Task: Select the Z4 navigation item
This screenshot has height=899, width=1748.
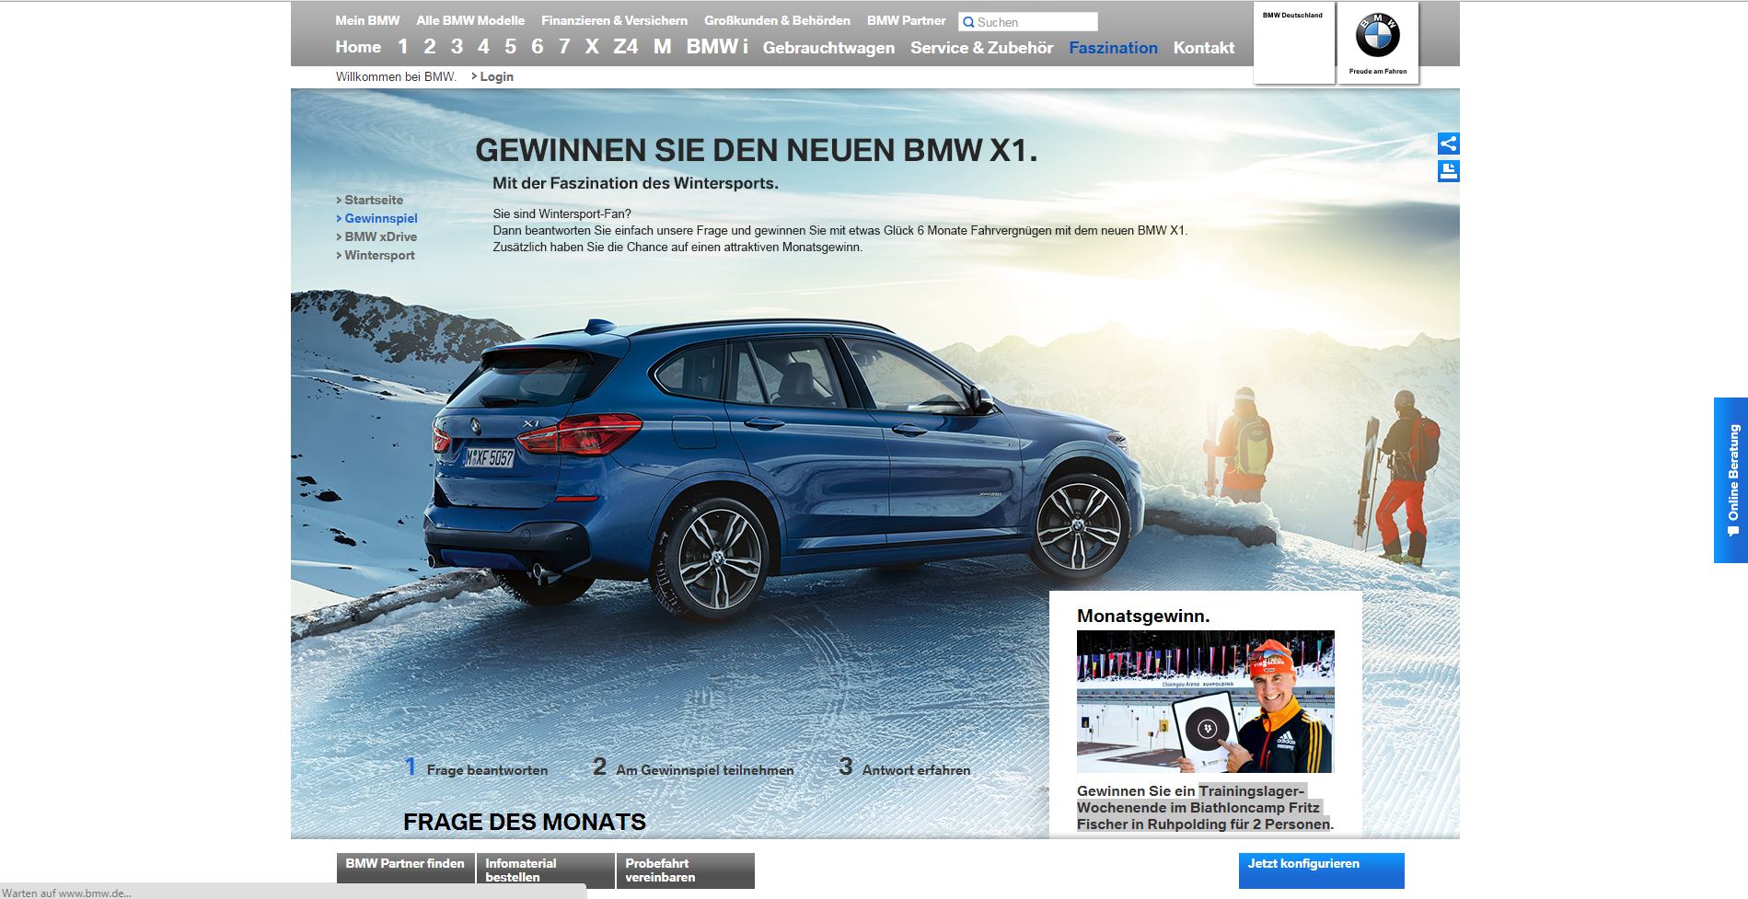Action: (x=626, y=47)
